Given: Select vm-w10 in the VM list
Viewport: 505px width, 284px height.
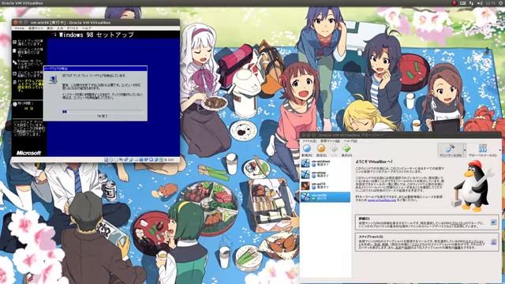Looking at the screenshot, I should pos(325,186).
